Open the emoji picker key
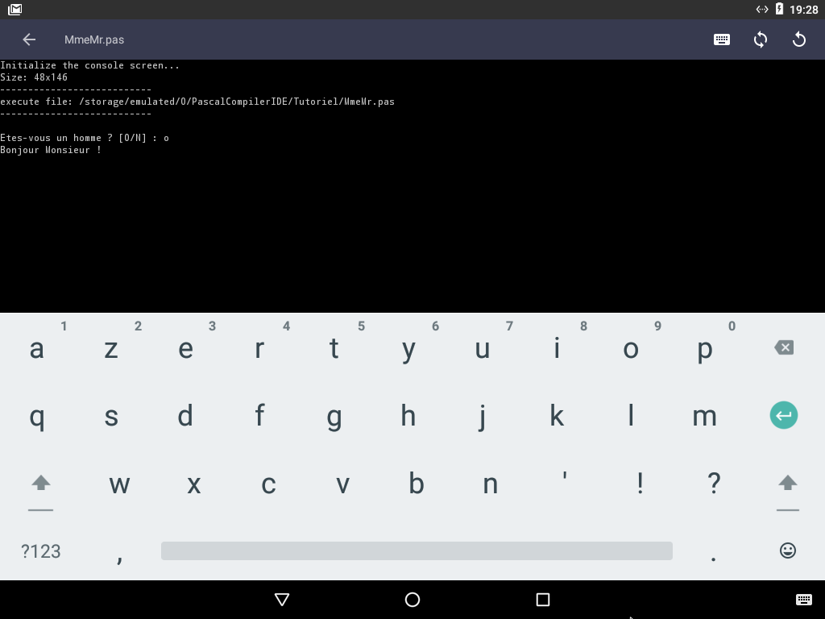 point(788,550)
